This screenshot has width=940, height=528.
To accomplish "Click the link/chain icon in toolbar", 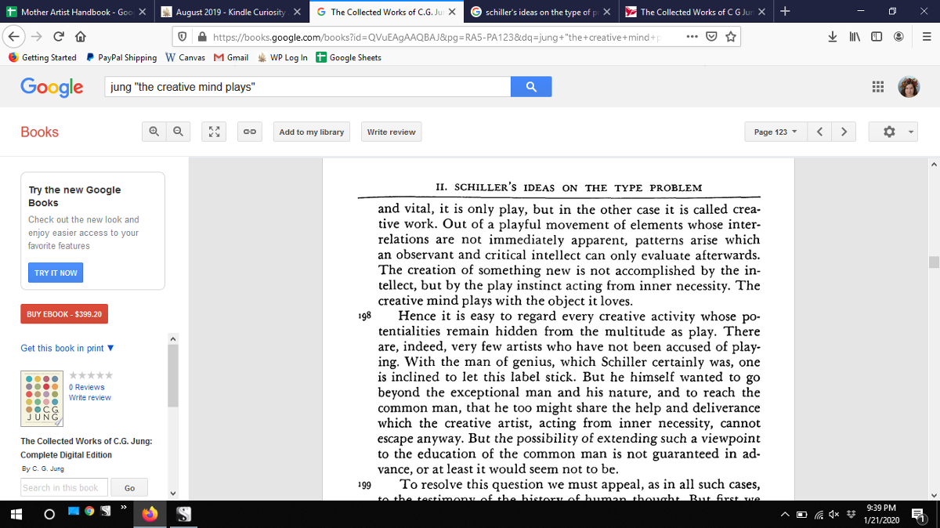I will 249,132.
